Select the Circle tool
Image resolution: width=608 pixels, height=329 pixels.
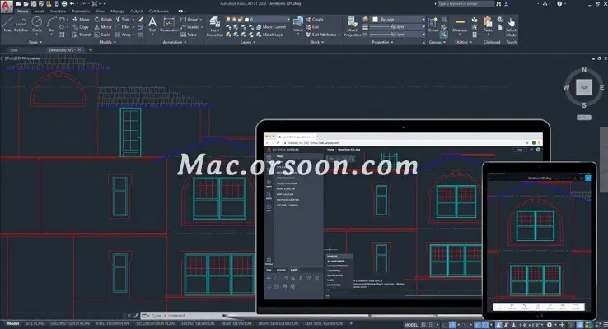pyautogui.click(x=37, y=24)
